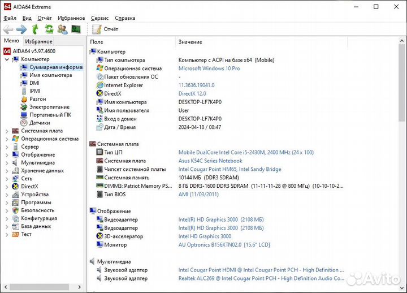Click the grey Back arrow in toolbar
The width and height of the screenshot is (407, 293).
pyautogui.click(x=7, y=29)
